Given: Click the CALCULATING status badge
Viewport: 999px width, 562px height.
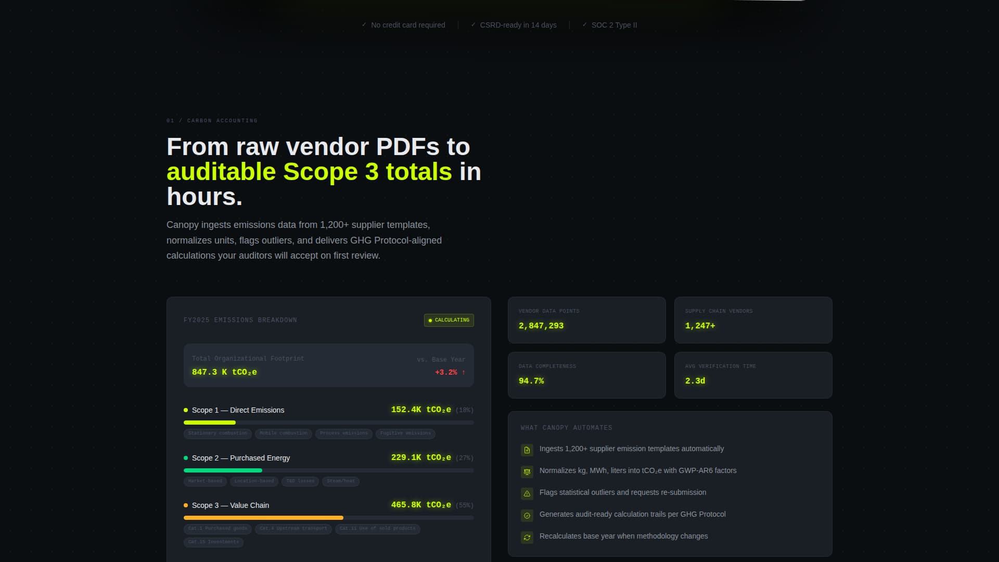Looking at the screenshot, I should click(449, 320).
